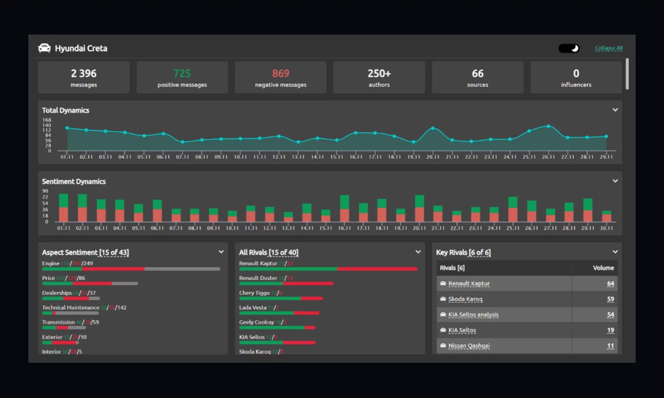This screenshot has height=398, width=664.
Task: Collapse the Aspect Sentiment panel chevron
Action: 221,252
